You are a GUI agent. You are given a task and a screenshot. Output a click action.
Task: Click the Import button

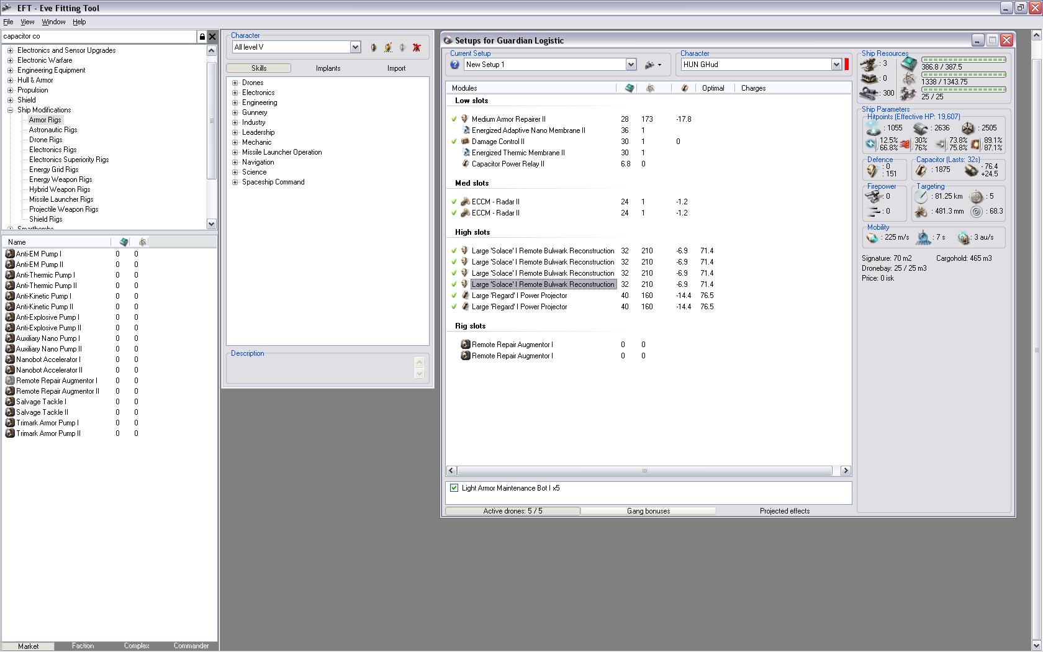tap(396, 68)
